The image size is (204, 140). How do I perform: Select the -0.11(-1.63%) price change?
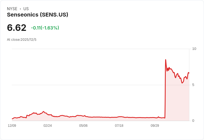(45, 28)
